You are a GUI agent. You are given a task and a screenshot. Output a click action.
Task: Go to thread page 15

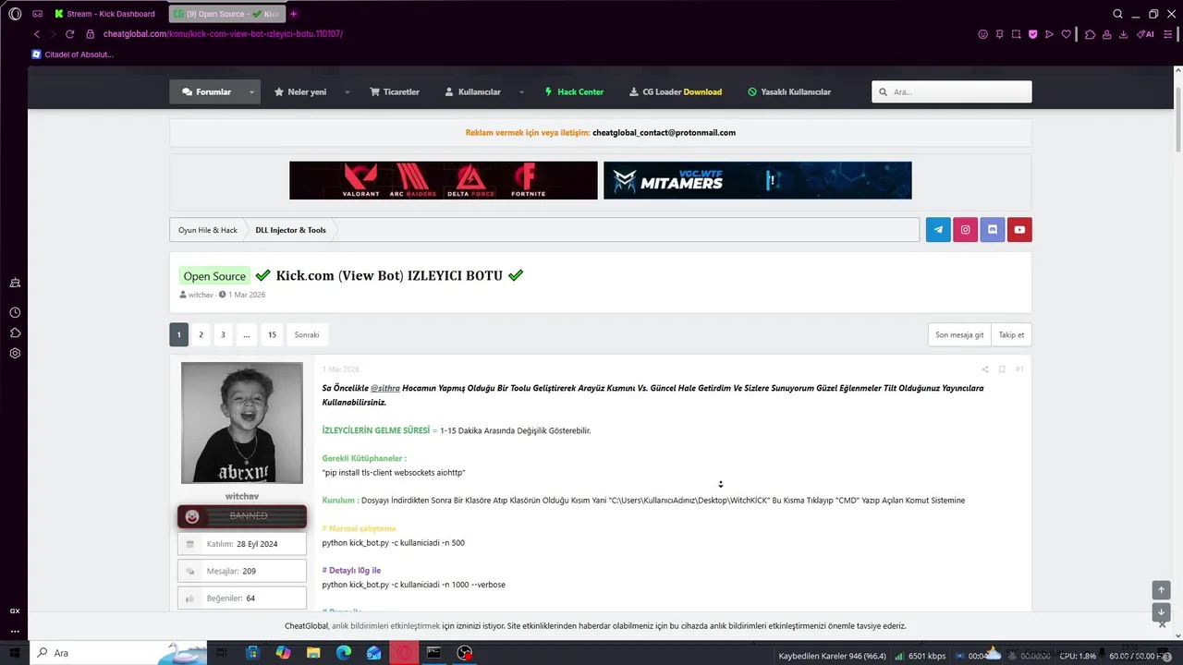272,334
